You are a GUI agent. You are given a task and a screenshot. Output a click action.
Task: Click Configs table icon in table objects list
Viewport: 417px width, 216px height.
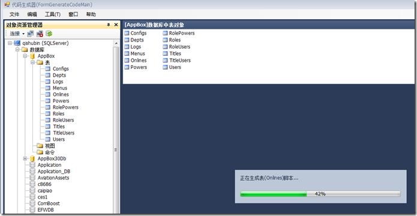tap(127, 33)
